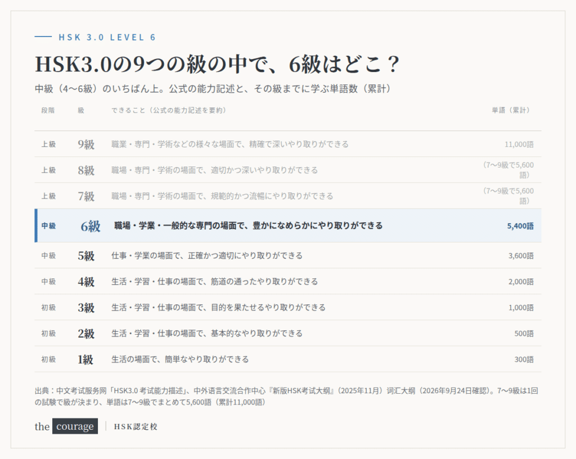Select the '3級' level cell
This screenshot has height=459, width=576.
click(86, 308)
